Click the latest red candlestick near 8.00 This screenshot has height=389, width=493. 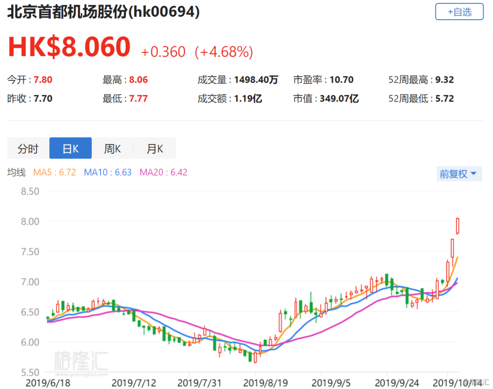coord(458,226)
